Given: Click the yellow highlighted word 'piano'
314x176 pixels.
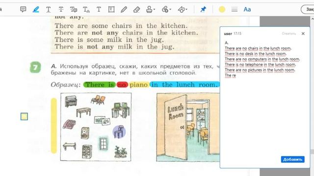Looking at the screenshot, I should pos(138,85).
